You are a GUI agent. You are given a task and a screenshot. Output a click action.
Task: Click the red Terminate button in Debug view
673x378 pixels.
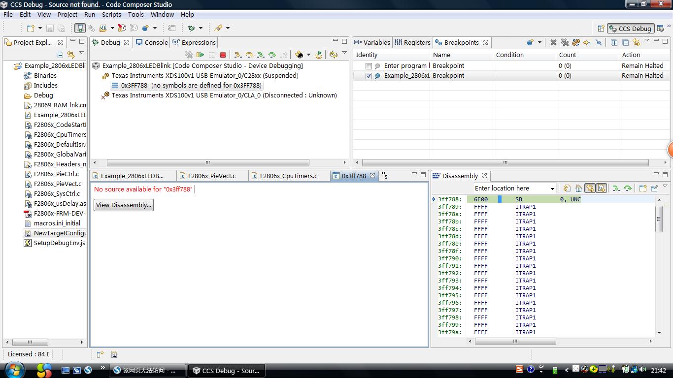pos(223,55)
